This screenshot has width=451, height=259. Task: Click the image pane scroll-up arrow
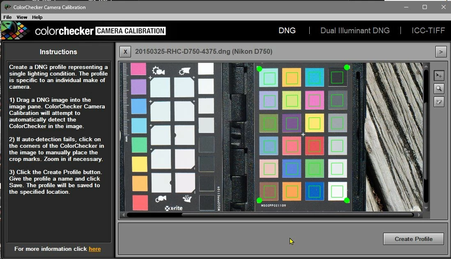click(426, 66)
